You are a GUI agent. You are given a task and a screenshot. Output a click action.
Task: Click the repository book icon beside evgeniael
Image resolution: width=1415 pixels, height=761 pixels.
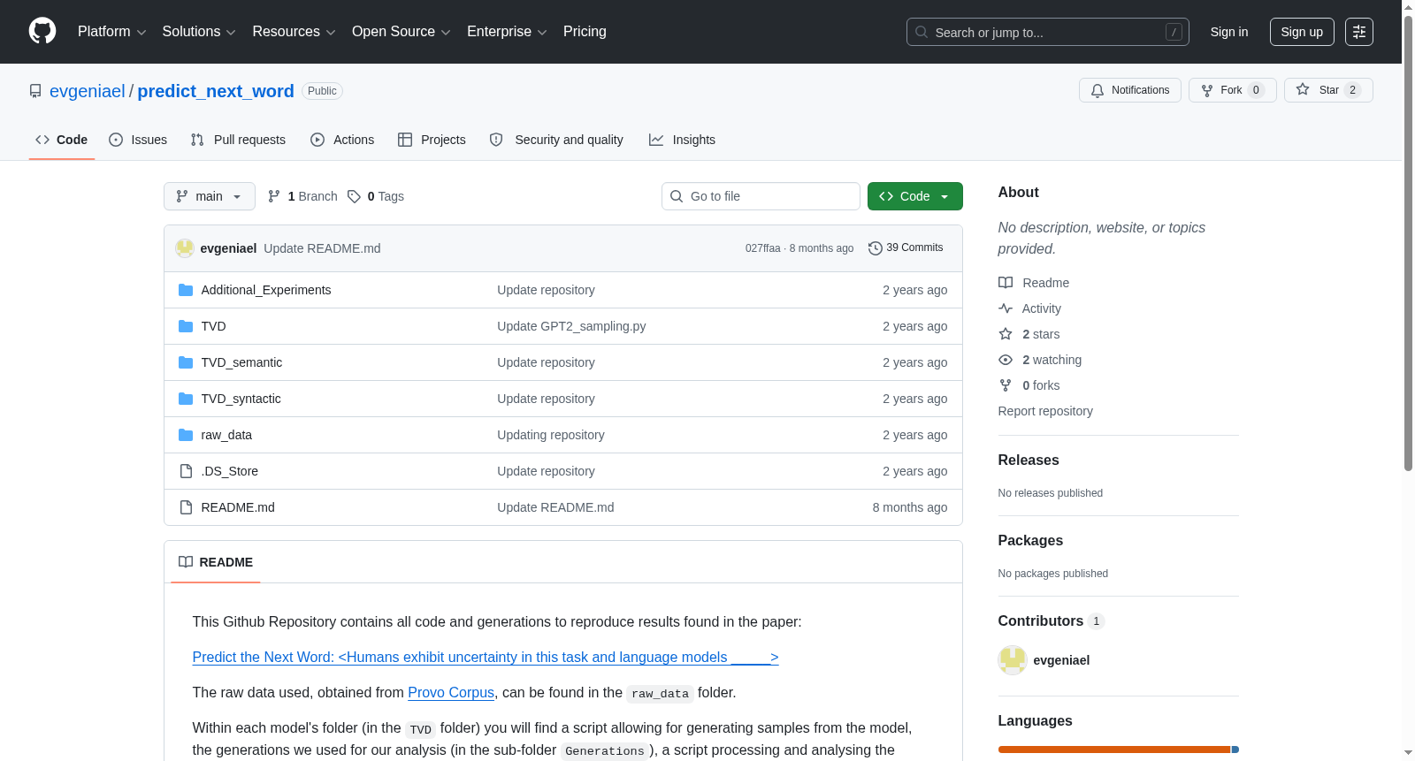[x=35, y=91]
